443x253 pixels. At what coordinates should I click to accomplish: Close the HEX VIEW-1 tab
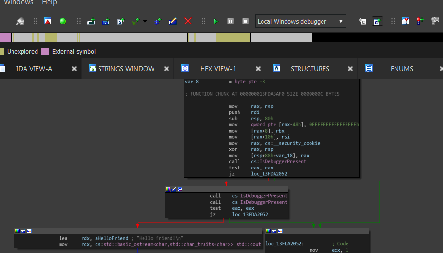(258, 69)
